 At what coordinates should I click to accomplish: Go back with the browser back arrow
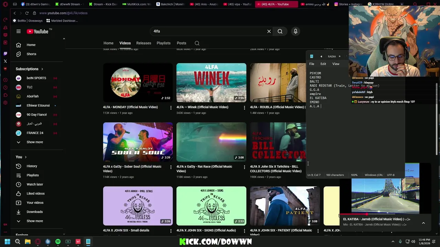click(14, 13)
